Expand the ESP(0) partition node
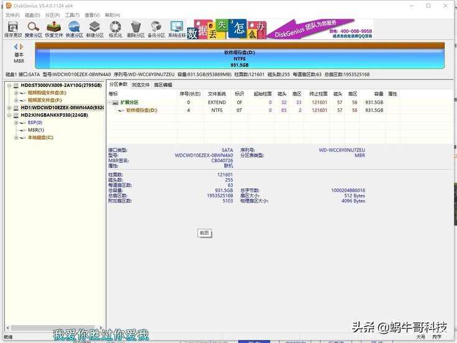The width and height of the screenshot is (457, 343). coord(16,123)
